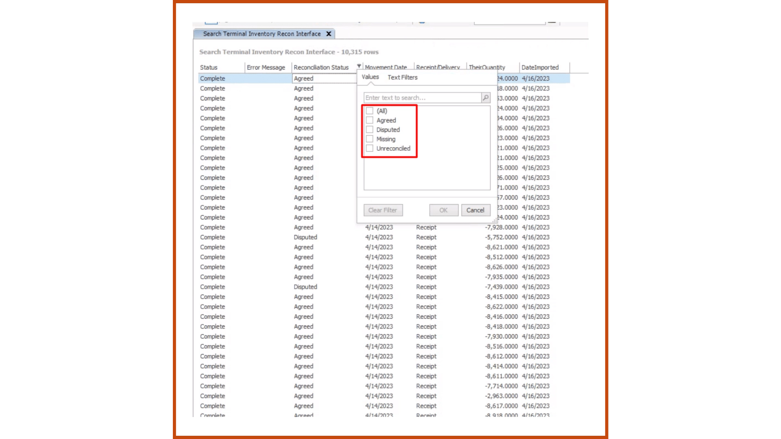
Task: Toggle the Unreconciled checkbox
Action: pyautogui.click(x=369, y=148)
